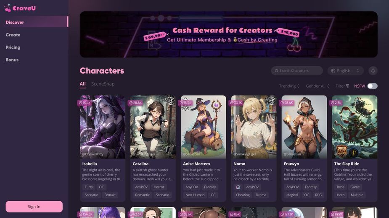Viewport: 389px width, 218px height.
Task: Open the Pricing menu item
Action: [13, 47]
